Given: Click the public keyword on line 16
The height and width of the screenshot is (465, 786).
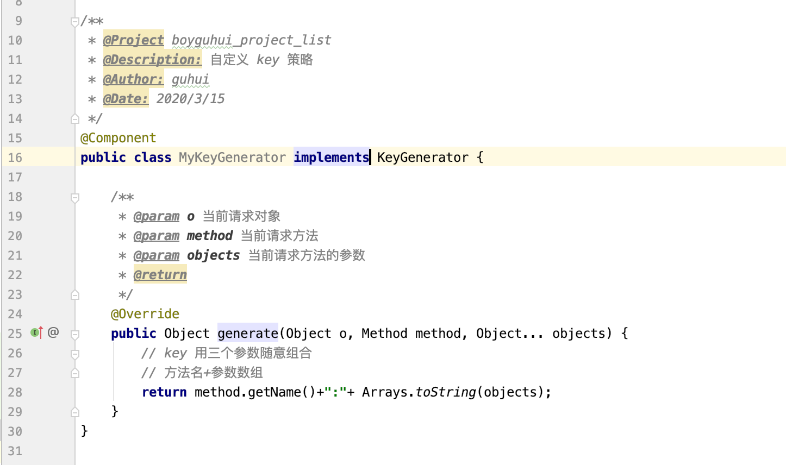Looking at the screenshot, I should 103,158.
